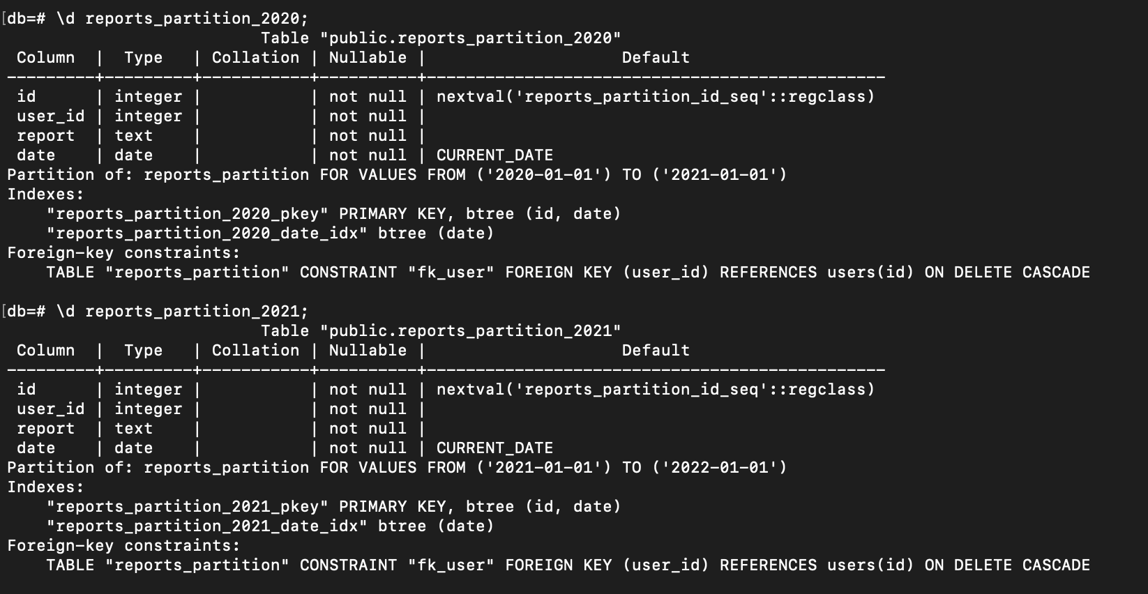Click the second "fk_user" constraint name
This screenshot has height=594, width=1148.
click(x=451, y=565)
